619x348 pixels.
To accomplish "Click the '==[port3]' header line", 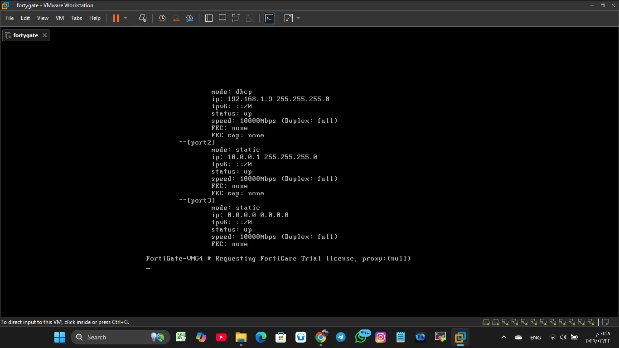I will 197,200.
